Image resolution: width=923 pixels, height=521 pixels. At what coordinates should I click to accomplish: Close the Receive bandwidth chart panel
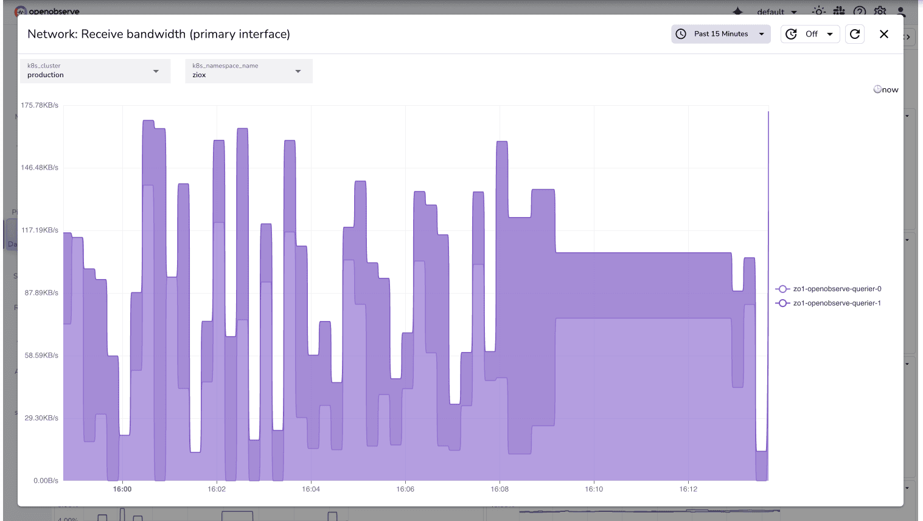pyautogui.click(x=883, y=34)
